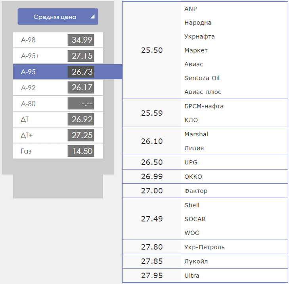Click the dropdown triangle arrow icon
This screenshot has width=289, height=284.
pos(93,17)
